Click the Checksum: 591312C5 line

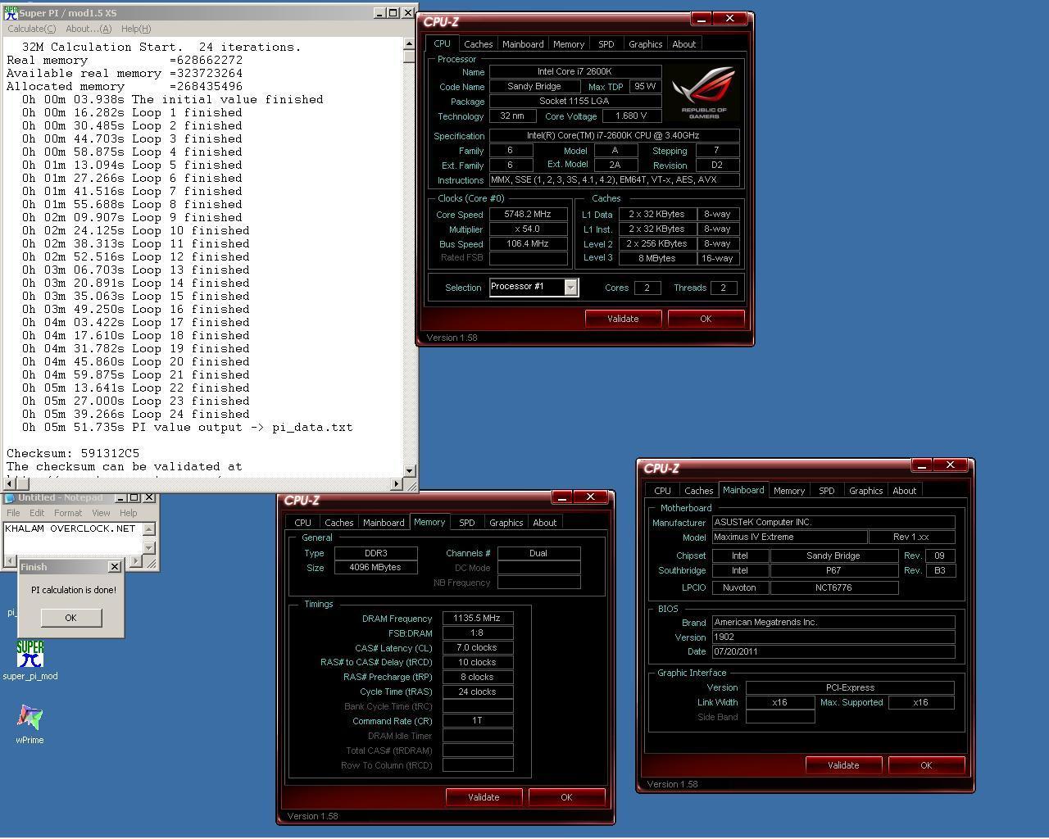(x=73, y=453)
